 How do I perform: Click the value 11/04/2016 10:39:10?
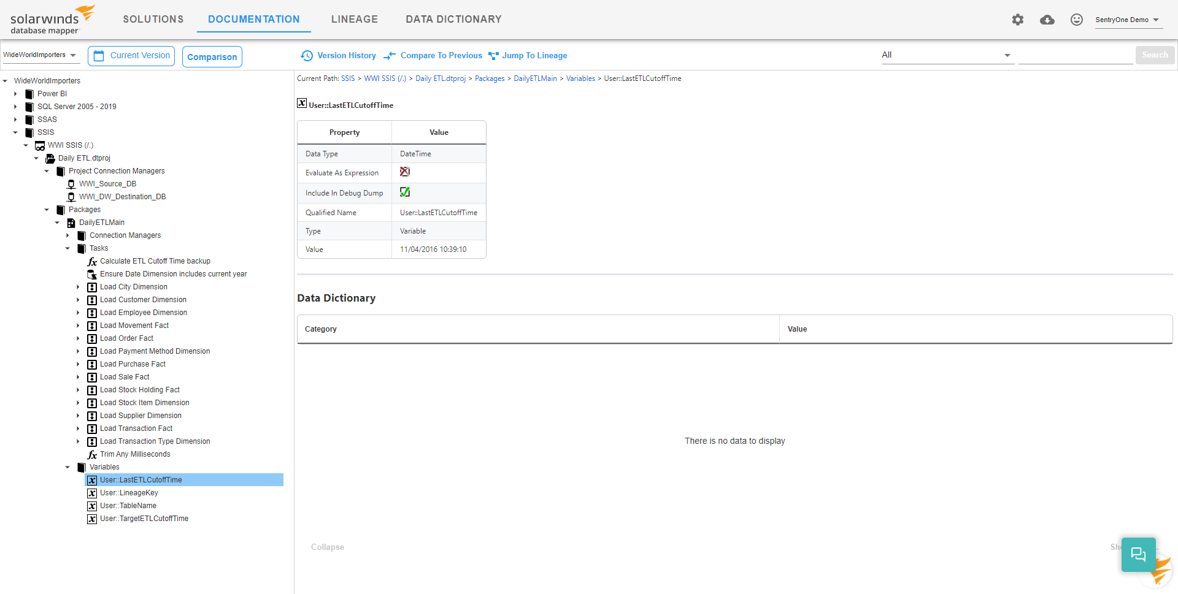[433, 249]
